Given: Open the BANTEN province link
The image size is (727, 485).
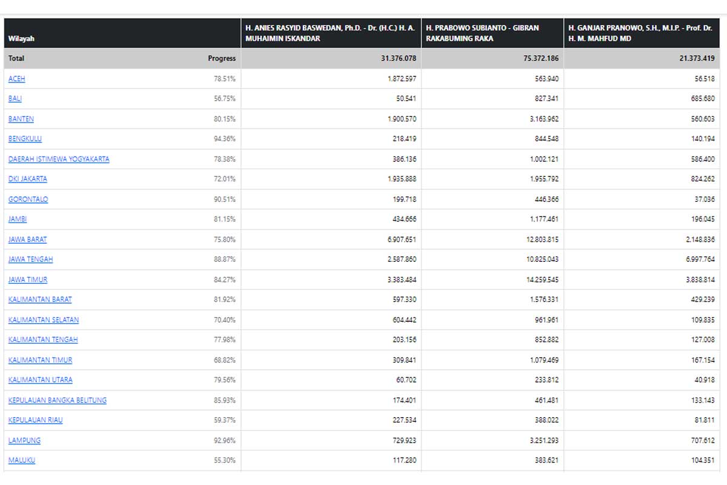Looking at the screenshot, I should [21, 119].
